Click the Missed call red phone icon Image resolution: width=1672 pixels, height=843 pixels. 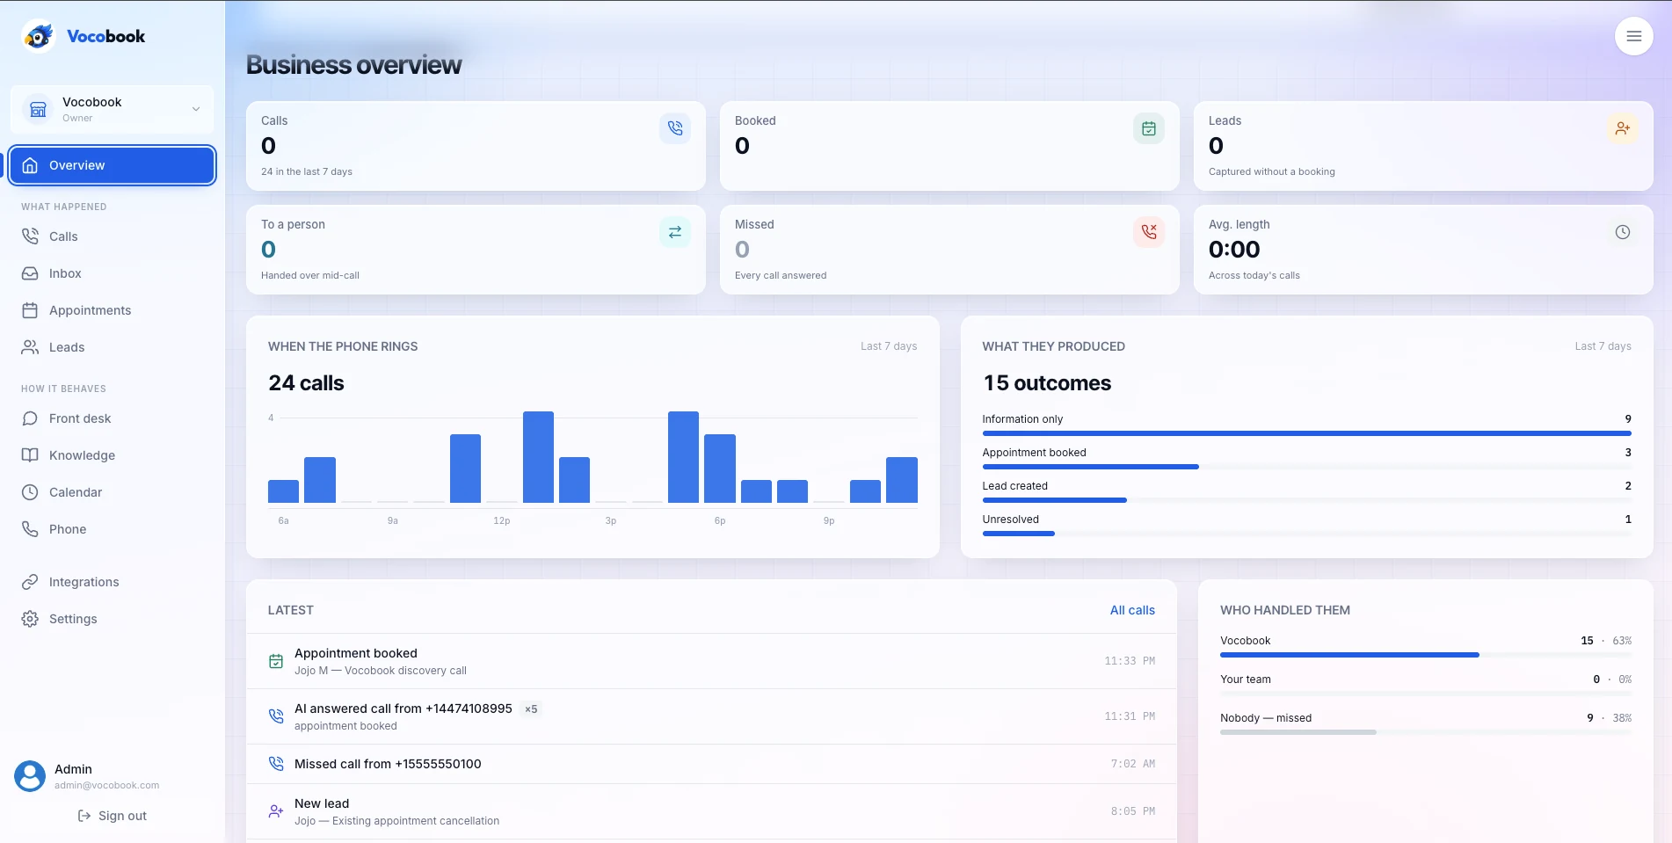tap(1148, 232)
